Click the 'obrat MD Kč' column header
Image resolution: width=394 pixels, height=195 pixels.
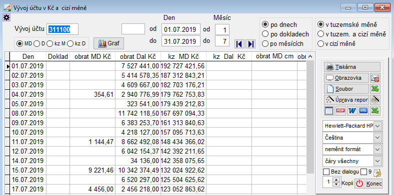(92, 56)
